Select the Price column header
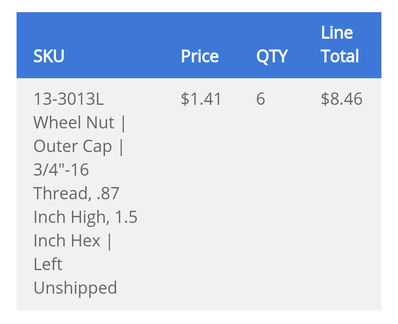 (x=199, y=56)
